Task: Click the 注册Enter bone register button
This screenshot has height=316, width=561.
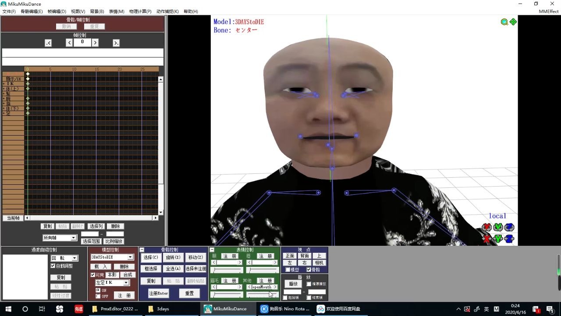Action: [158, 293]
